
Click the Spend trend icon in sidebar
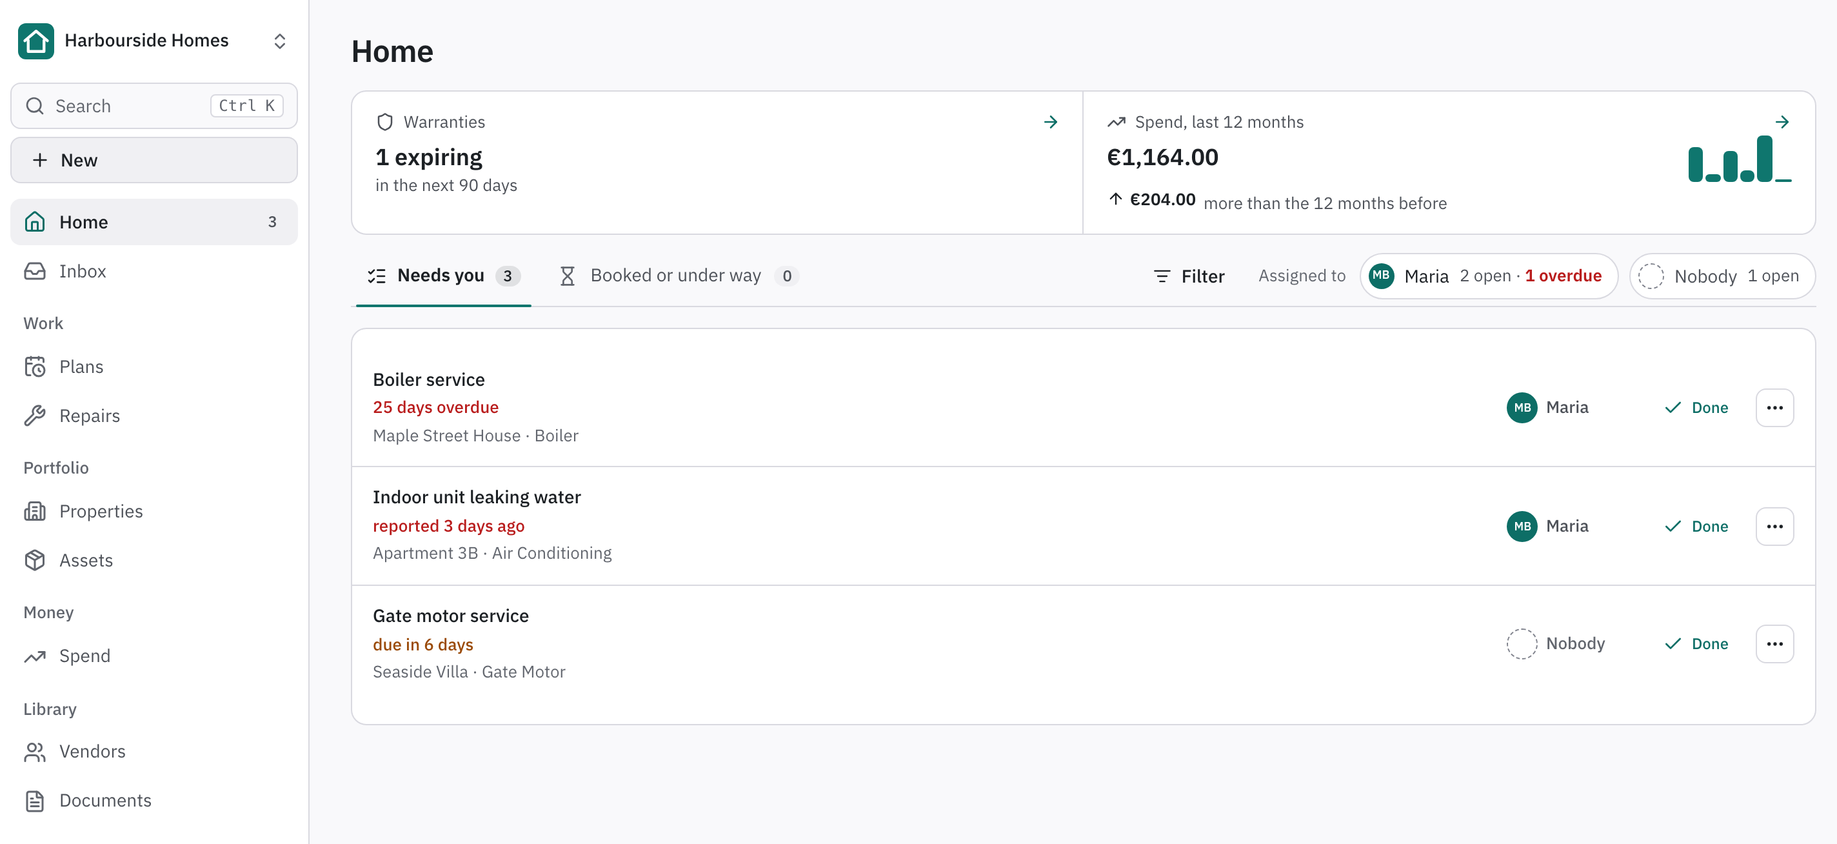click(35, 656)
